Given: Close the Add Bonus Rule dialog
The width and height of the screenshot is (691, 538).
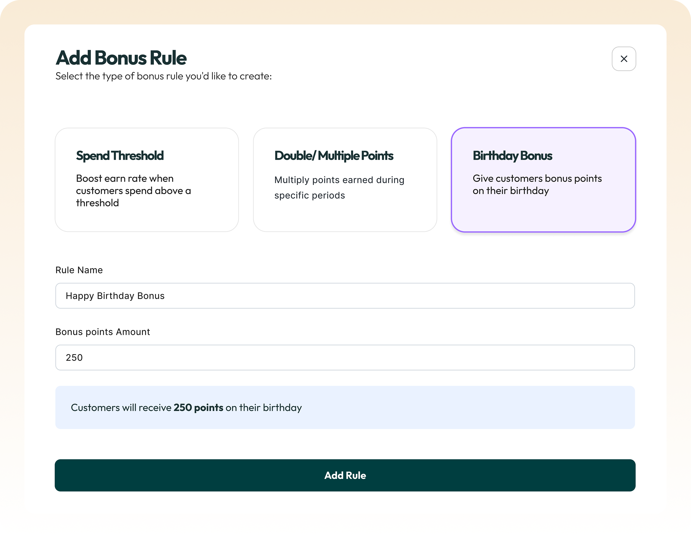Looking at the screenshot, I should [x=624, y=59].
